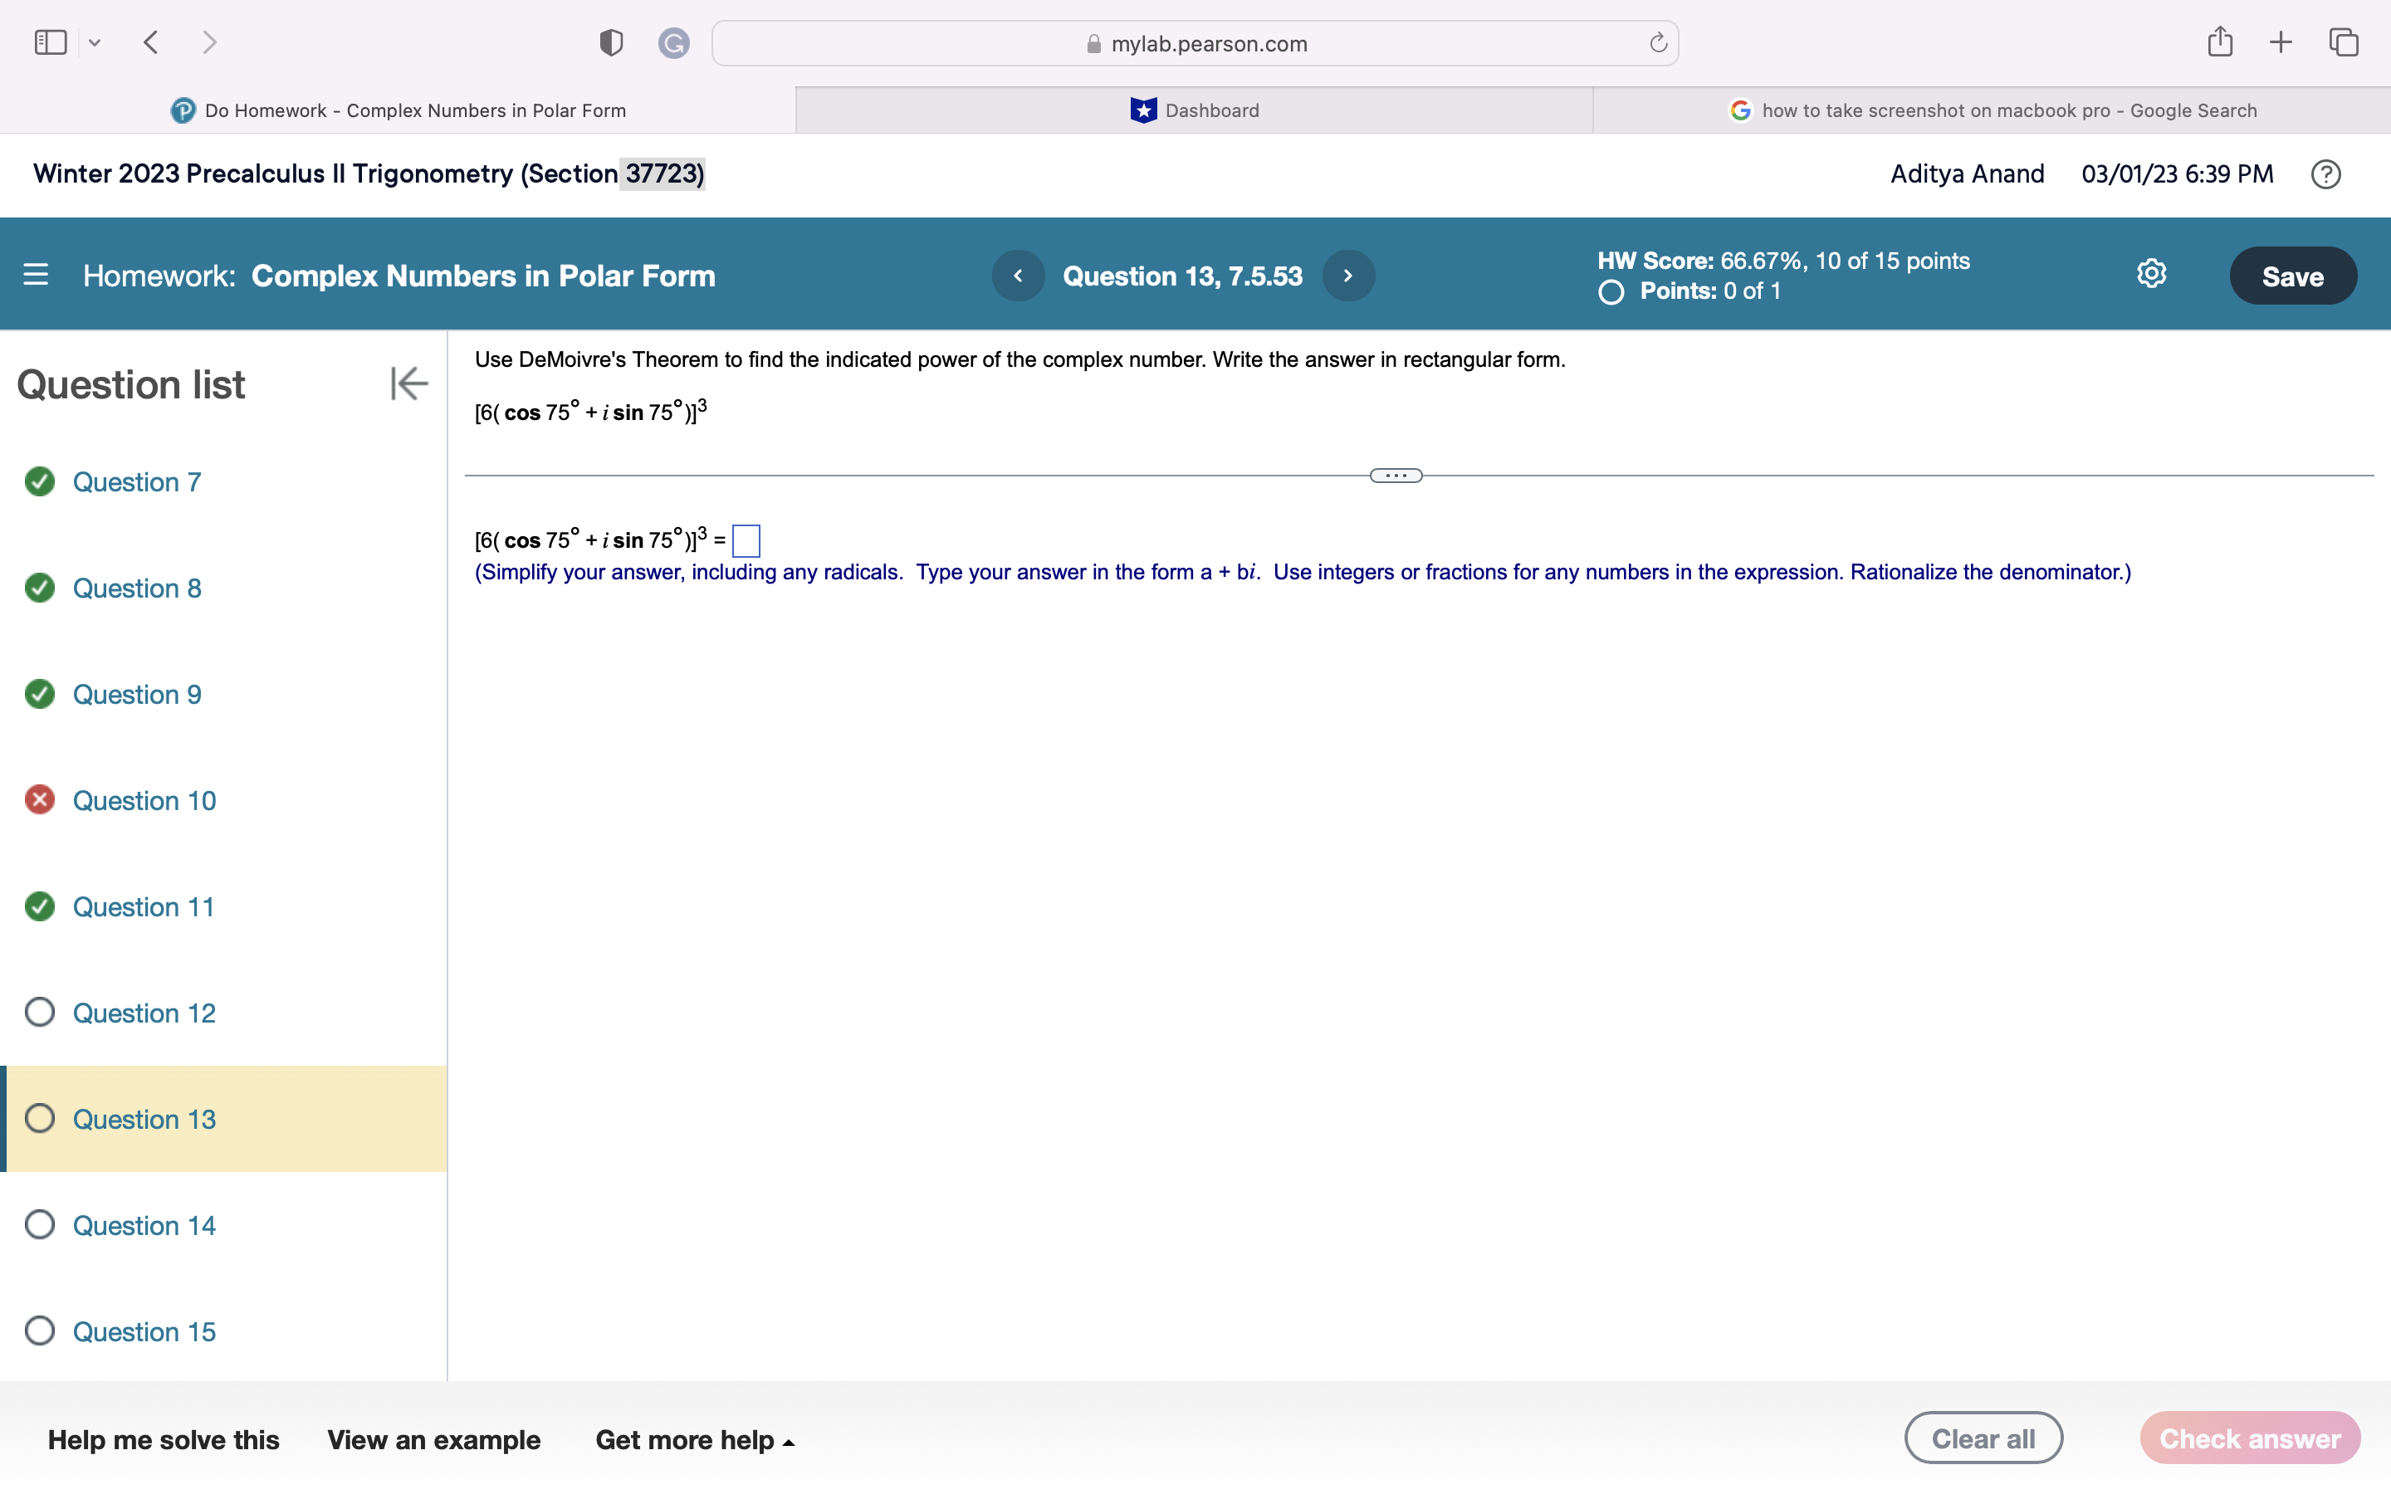
Task: Select the Question 15 radio circle
Action: tap(40, 1331)
